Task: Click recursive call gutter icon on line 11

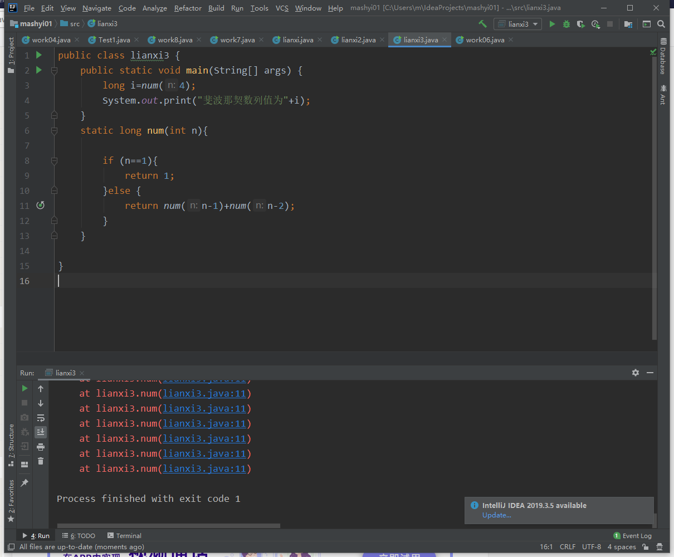Action: click(40, 206)
